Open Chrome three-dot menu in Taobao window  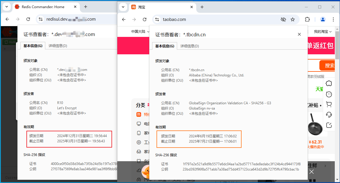point(333,19)
